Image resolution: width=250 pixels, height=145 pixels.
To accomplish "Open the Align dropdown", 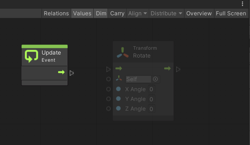I will point(138,13).
